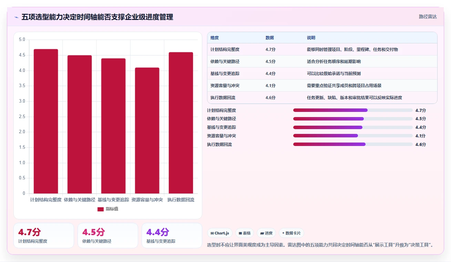This screenshot has width=451, height=262.
Task: Open the 4.4分 基线与变更追踪 data card
Action: pos(172,235)
